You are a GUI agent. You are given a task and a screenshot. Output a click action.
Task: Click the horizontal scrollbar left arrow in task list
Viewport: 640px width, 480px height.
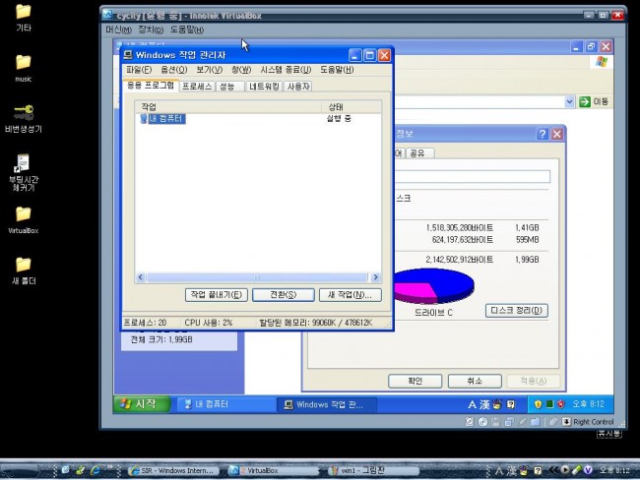(141, 277)
